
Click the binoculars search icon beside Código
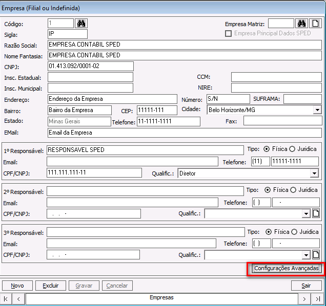click(x=81, y=24)
